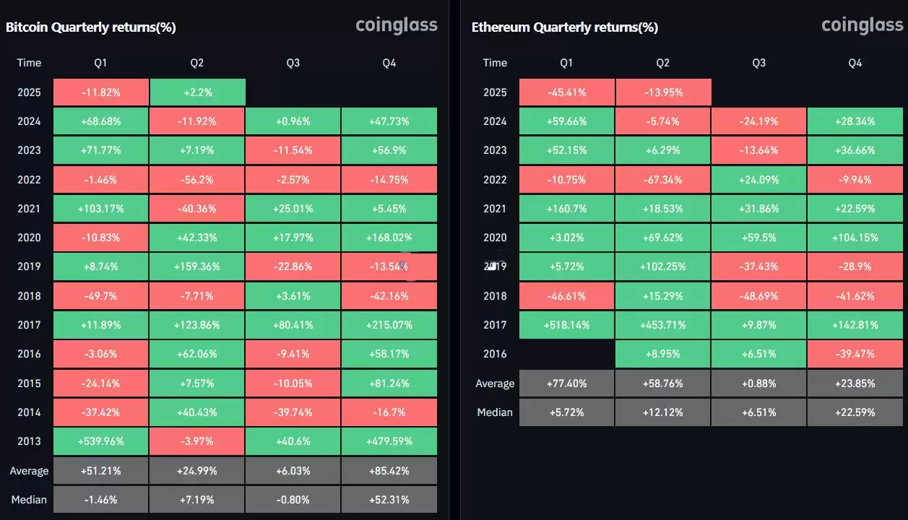Click the Q1 column header in Bitcoin table
This screenshot has width=908, height=520.
click(100, 63)
